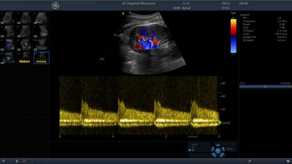The image size is (292, 164).
Task: Select the Scroll trackball mode
Action: [194, 144]
